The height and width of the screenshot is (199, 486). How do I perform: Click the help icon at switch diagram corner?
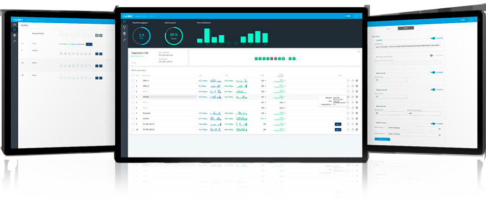coord(359,51)
